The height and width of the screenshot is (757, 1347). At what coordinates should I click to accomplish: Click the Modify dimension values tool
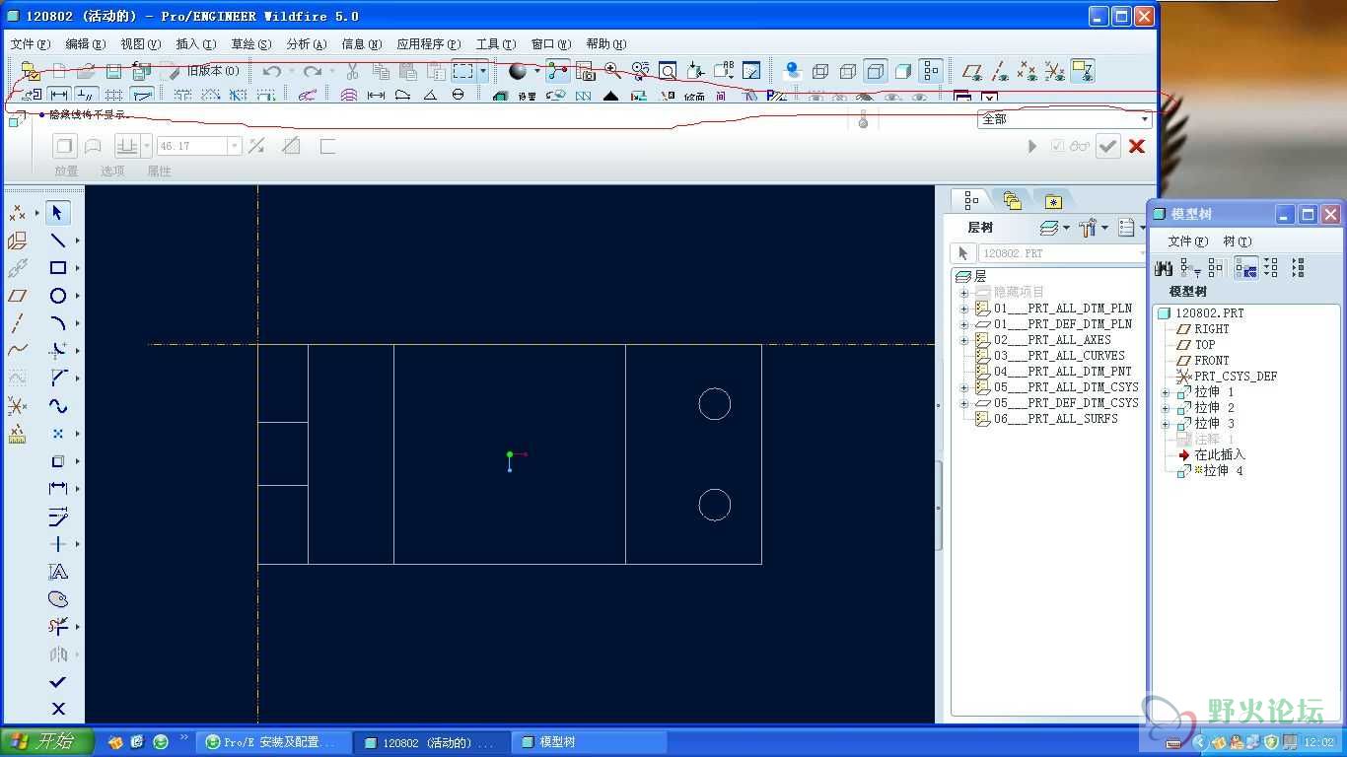58,516
